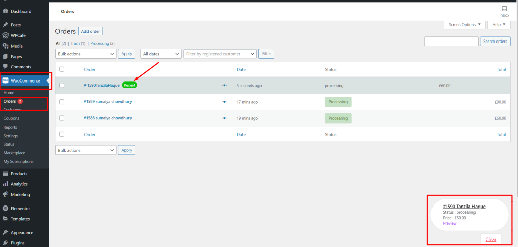Click the Marketing megaphone icon
Image resolution: width=518 pixels, height=247 pixels.
point(5,194)
